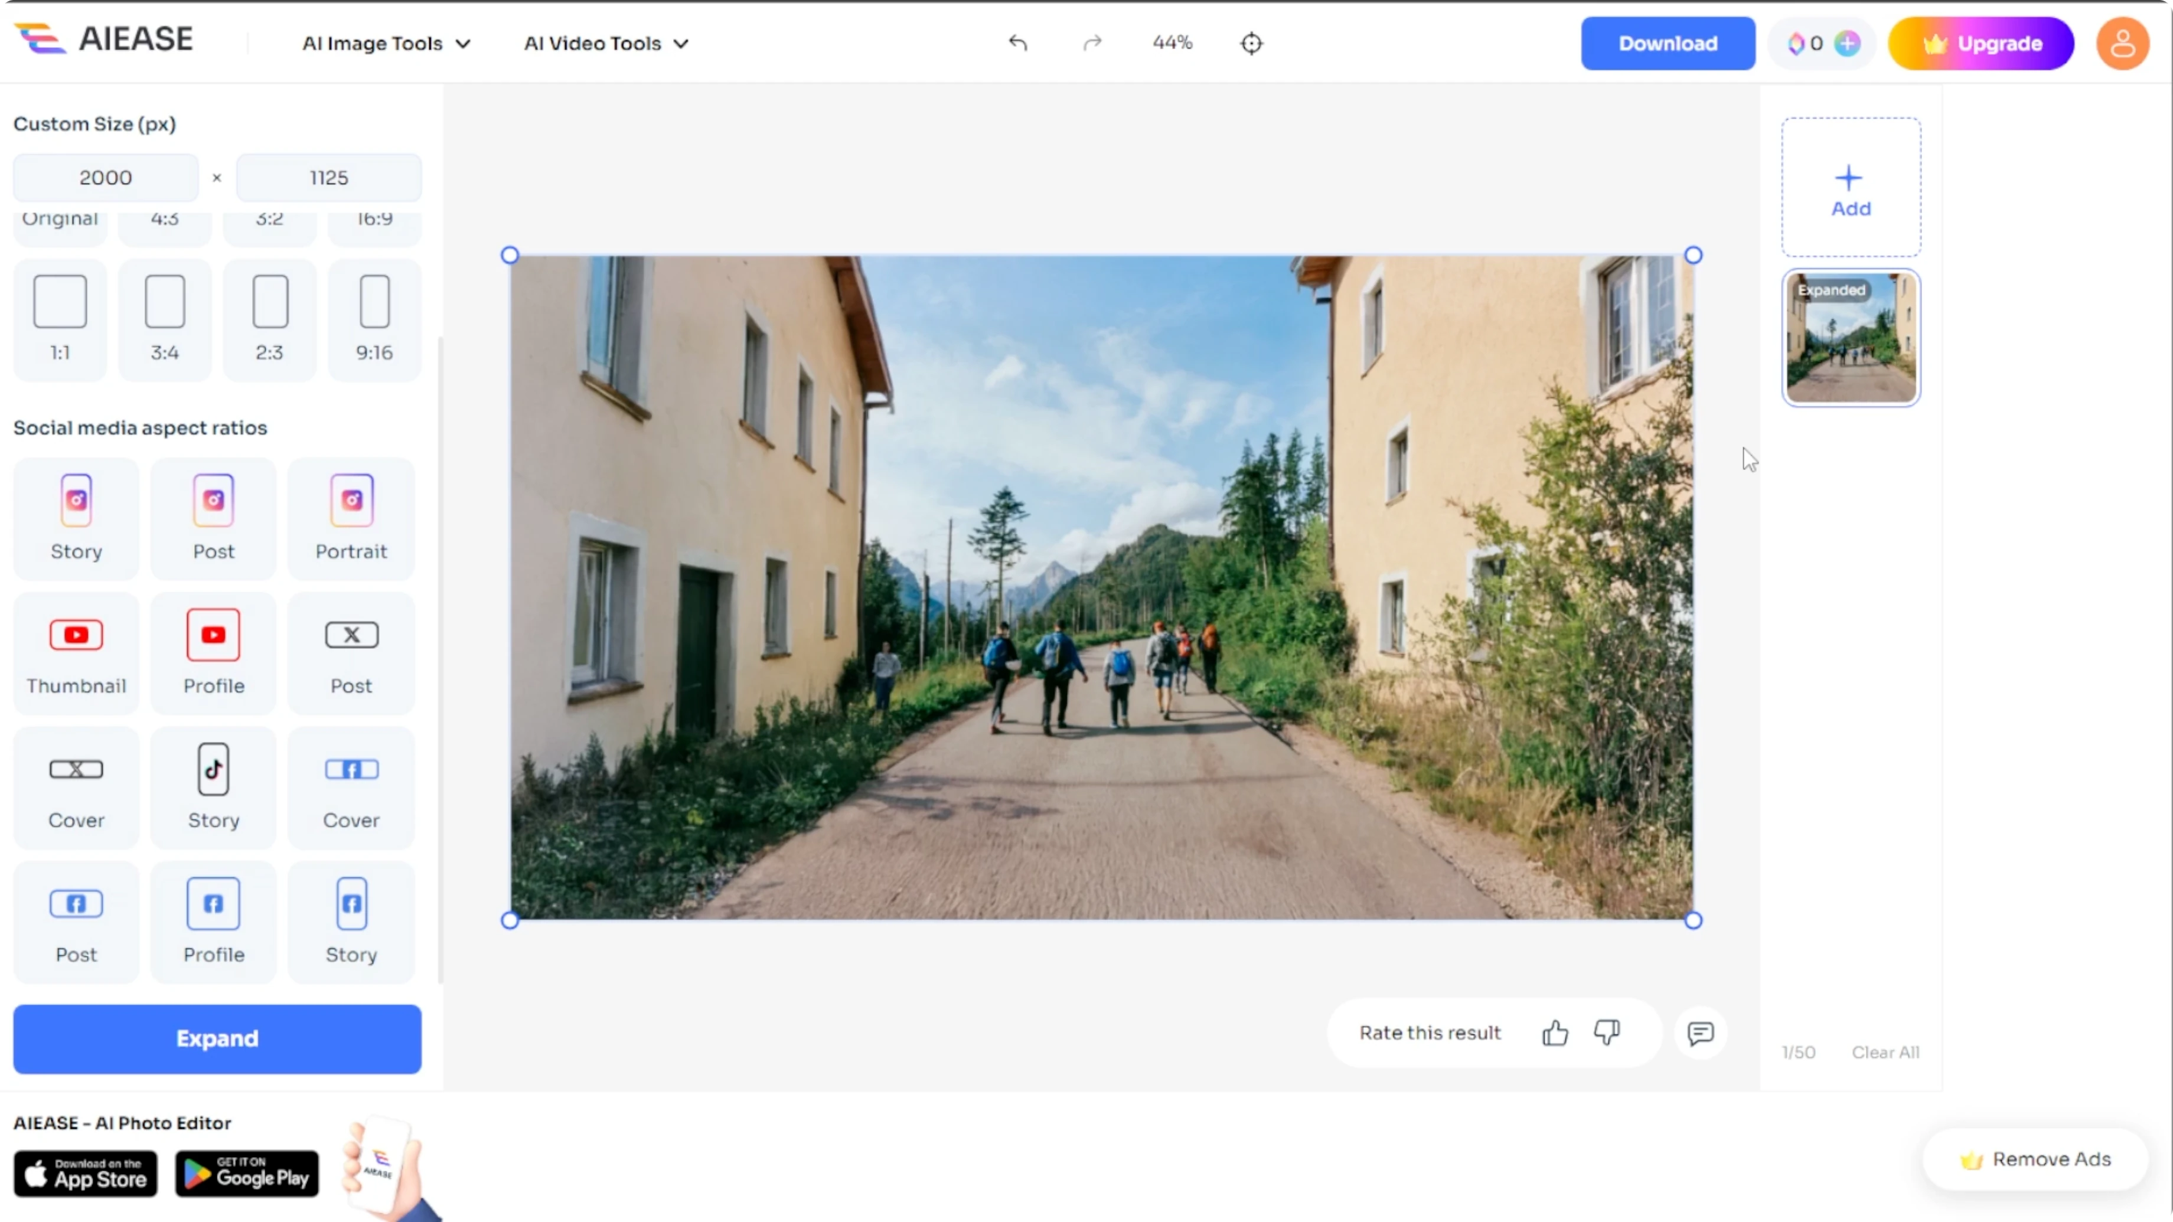Click the Download on the App Store badge

pyautogui.click(x=85, y=1173)
